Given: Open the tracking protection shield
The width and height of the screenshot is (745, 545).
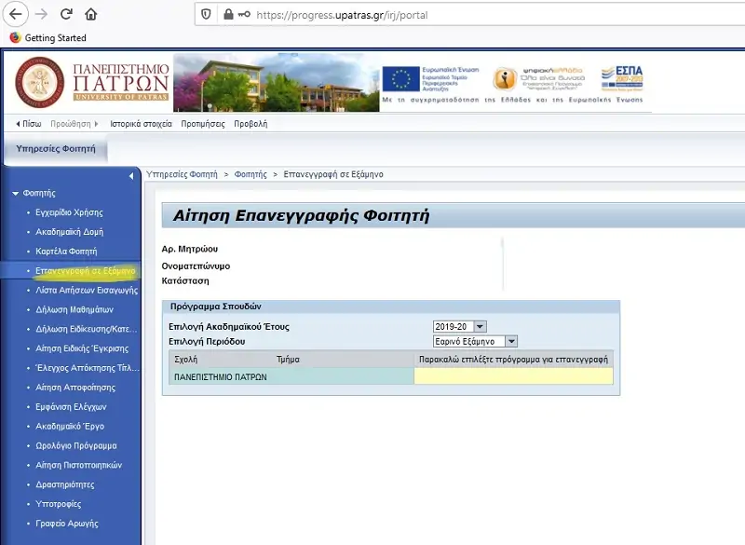Looking at the screenshot, I should (205, 15).
